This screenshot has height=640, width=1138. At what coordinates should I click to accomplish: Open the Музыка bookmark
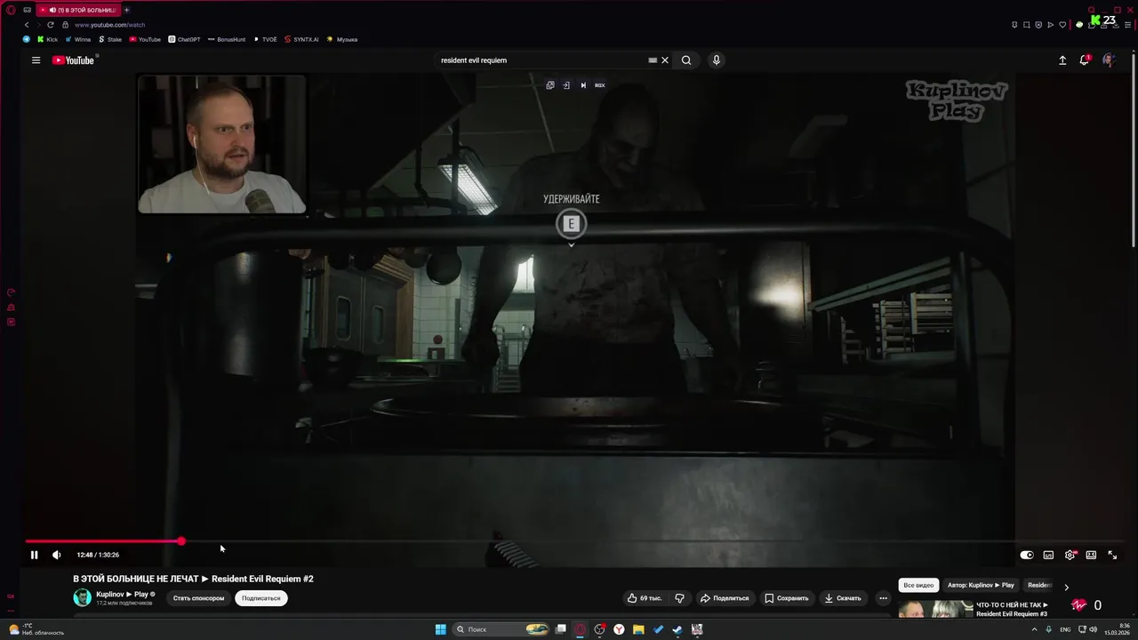[342, 39]
